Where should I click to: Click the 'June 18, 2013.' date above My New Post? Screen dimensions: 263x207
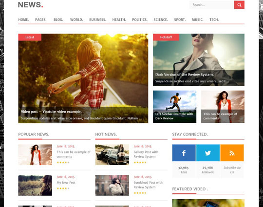pos(66,177)
